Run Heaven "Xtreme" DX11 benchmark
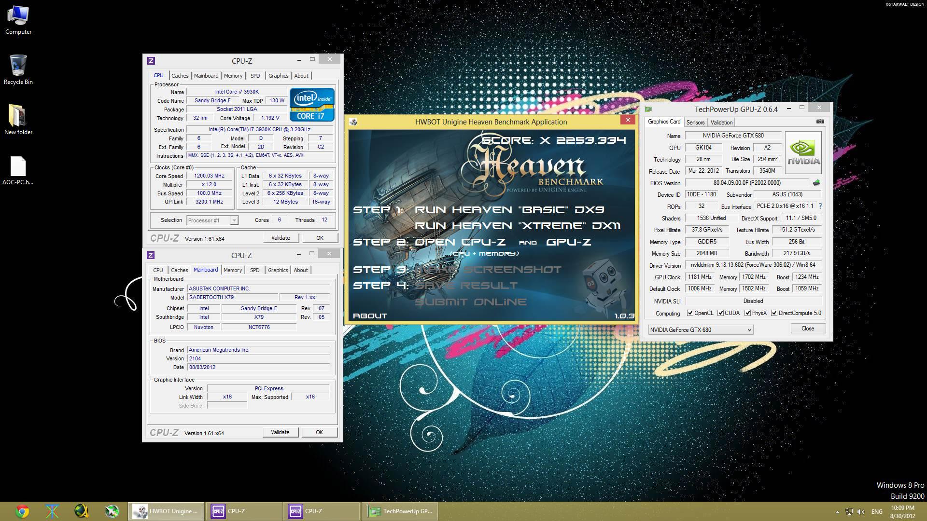The width and height of the screenshot is (927, 521). click(x=517, y=226)
